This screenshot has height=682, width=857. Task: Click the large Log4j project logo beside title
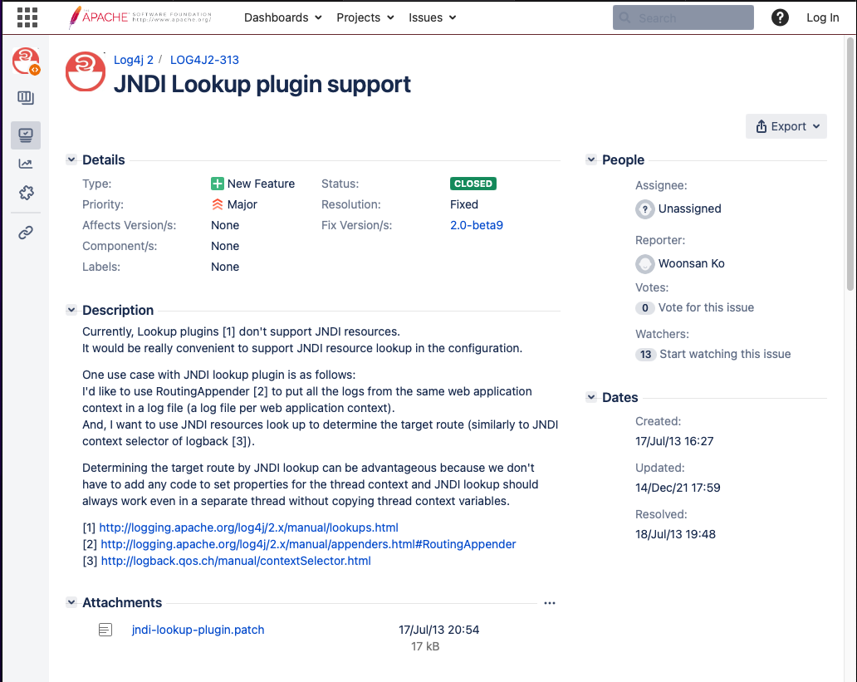click(86, 71)
